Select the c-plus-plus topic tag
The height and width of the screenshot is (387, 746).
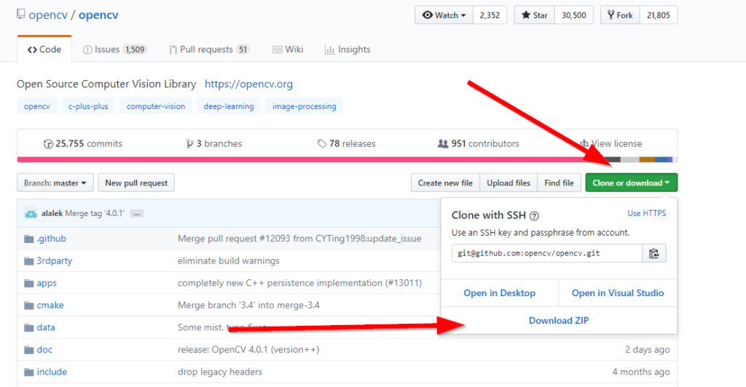pos(88,106)
